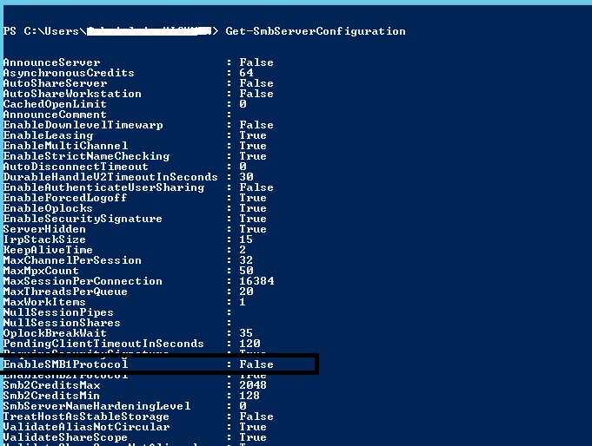Viewport: 592px width, 446px height.
Task: Click the AsynchronousCredits value 64
Action: coord(246,73)
